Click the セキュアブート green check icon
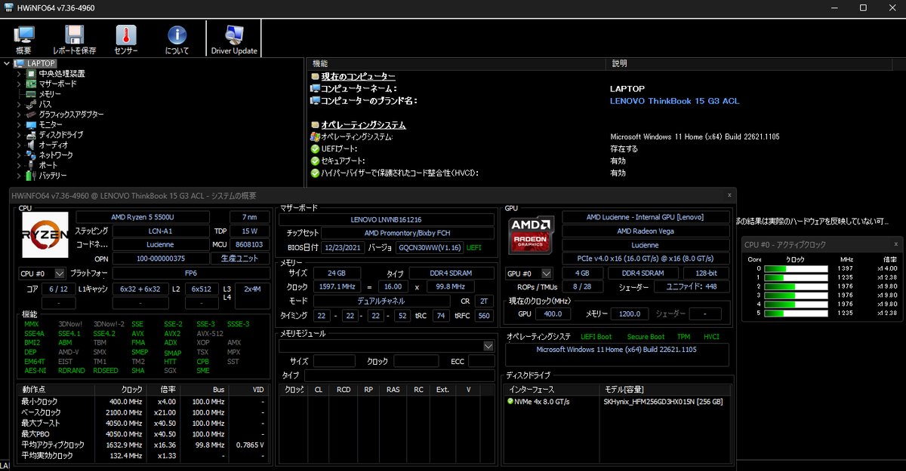This screenshot has height=471, width=906. coord(315,161)
